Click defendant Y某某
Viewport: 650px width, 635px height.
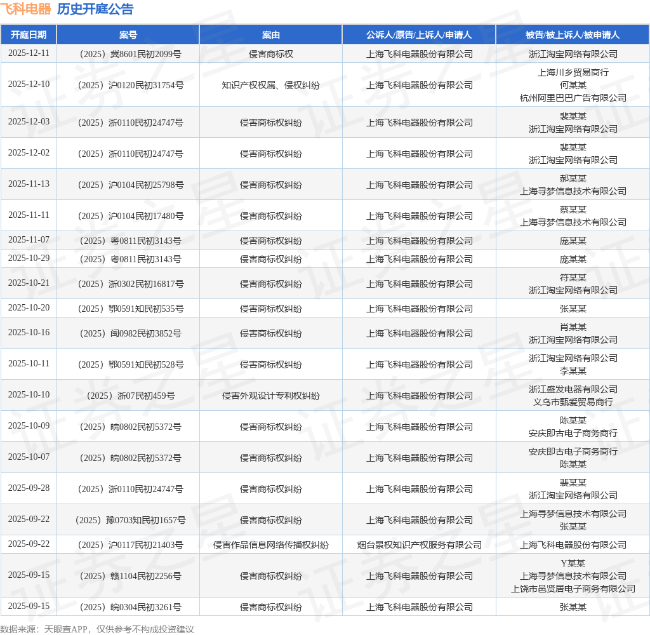573,563
